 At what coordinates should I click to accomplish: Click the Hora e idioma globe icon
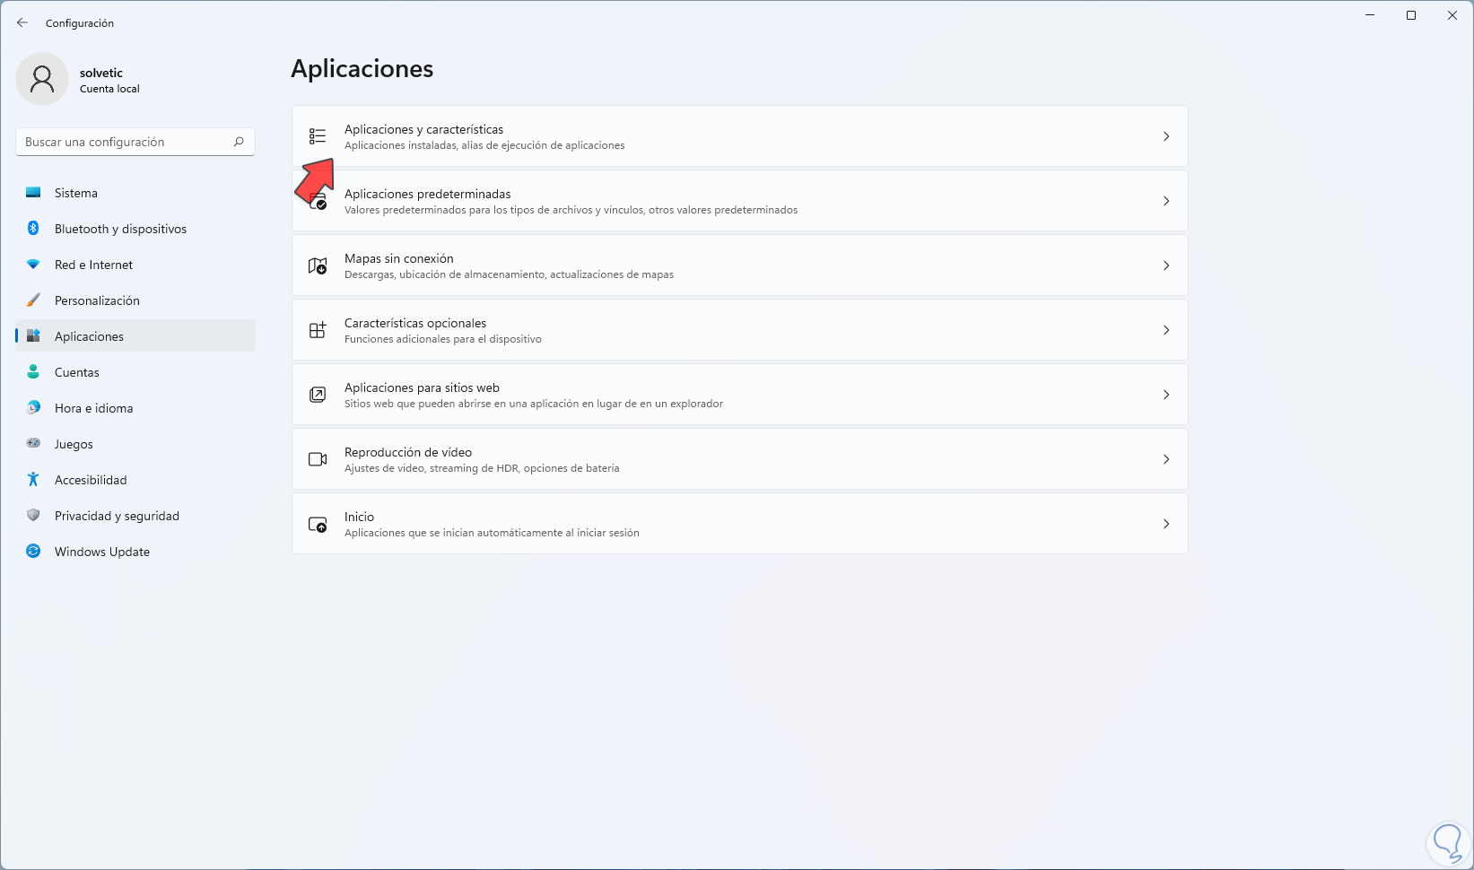click(33, 408)
